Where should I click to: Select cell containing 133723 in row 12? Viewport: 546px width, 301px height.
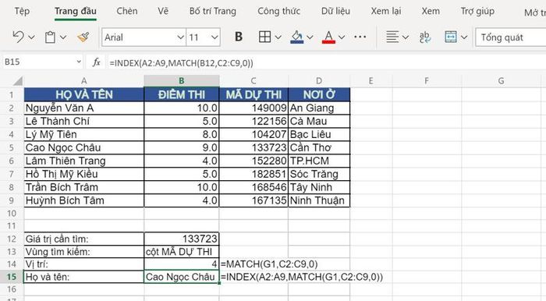pos(182,239)
